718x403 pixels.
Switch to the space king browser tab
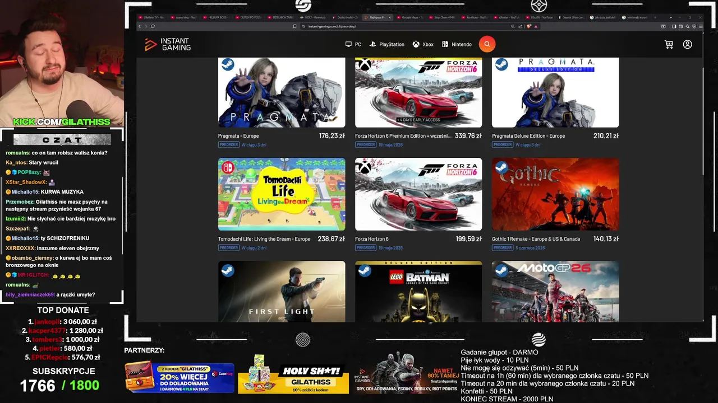[x=186, y=17]
